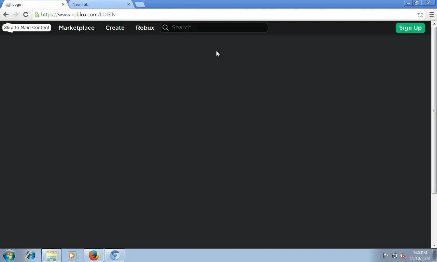Switch to the Login tab

tap(33, 4)
